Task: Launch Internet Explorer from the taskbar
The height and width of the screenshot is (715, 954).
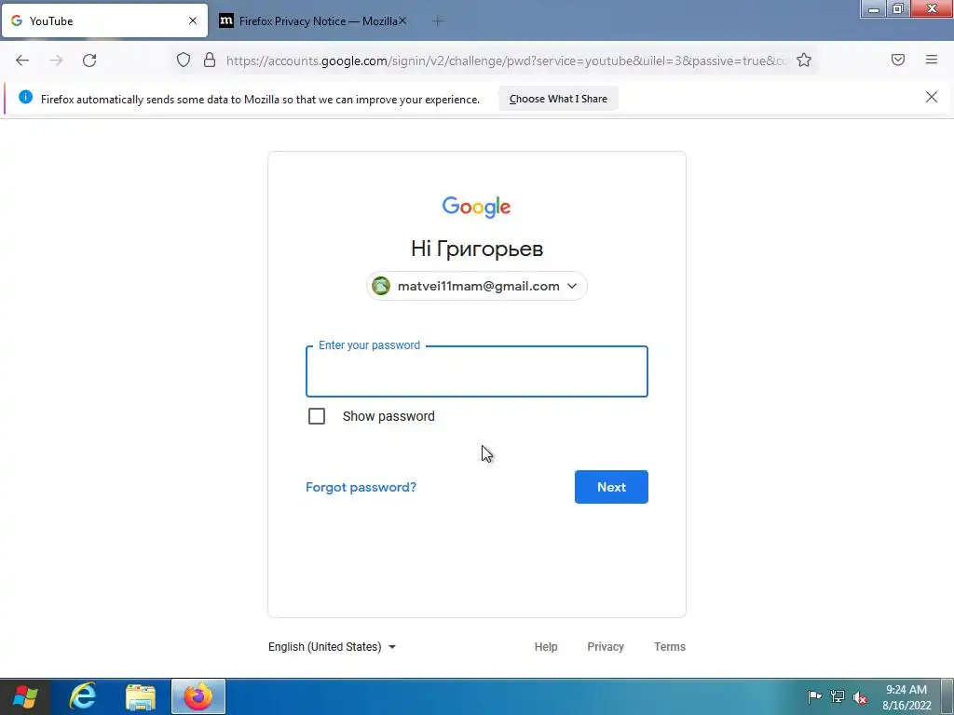Action: tap(83, 696)
